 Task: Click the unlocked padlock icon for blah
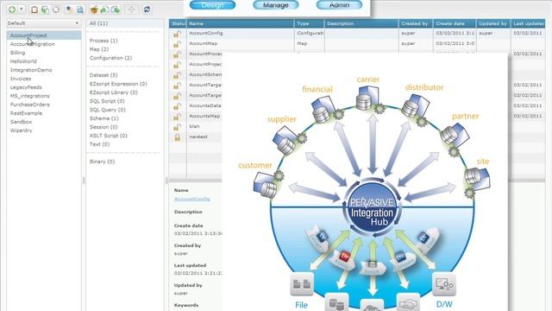coord(177,127)
